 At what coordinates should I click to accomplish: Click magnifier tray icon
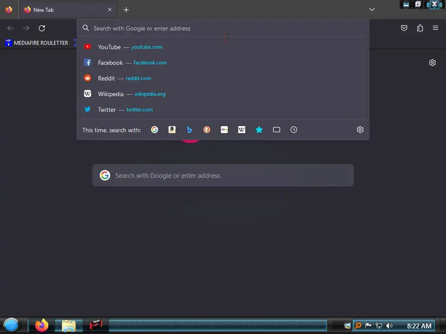358,326
